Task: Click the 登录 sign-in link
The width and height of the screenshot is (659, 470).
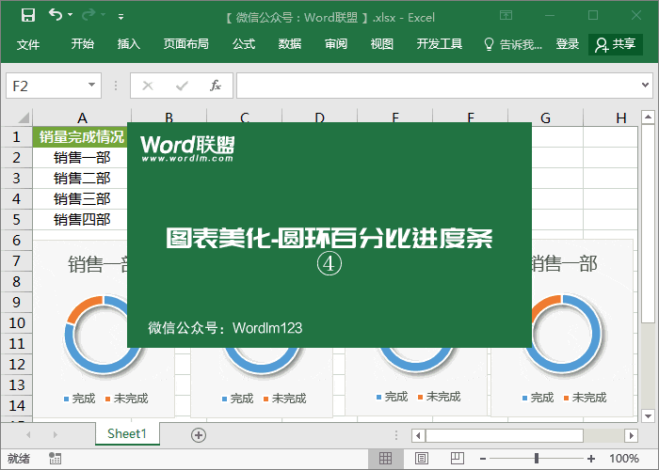Action: [568, 44]
